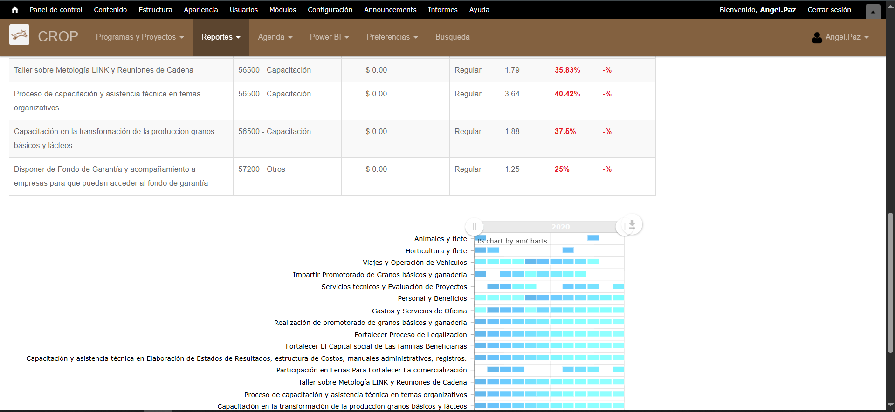
Task: Grab the chart scrollbar left grip handle
Action: [474, 227]
